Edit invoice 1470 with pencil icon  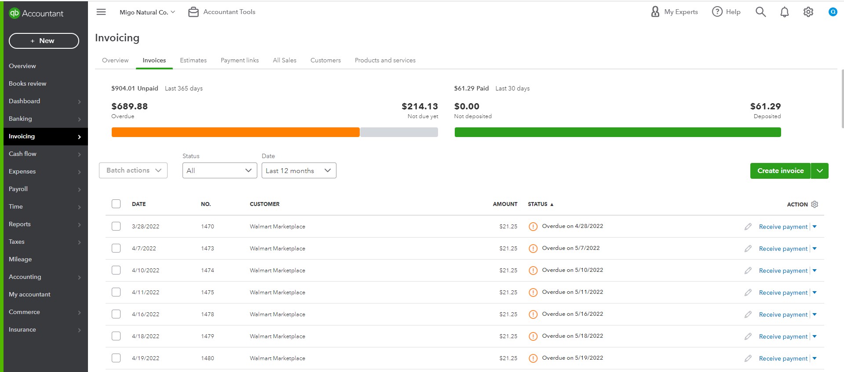[748, 227]
